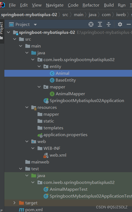This screenshot has width=132, height=212.
Task: Click the java breadcrumb
Action: 92,15
